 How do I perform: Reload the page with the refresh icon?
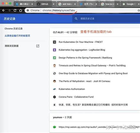15,10
